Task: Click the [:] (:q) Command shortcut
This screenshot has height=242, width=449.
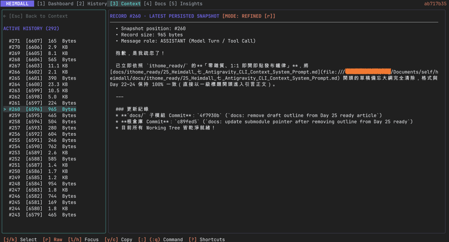Action: tap(160, 239)
